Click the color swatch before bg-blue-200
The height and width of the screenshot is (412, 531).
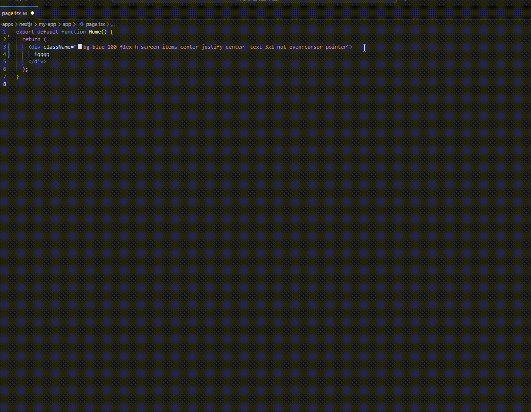coord(79,47)
